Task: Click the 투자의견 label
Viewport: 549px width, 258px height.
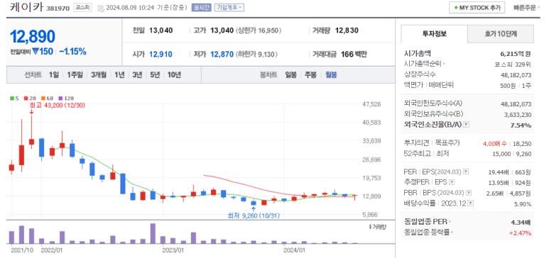Action: coord(416,143)
